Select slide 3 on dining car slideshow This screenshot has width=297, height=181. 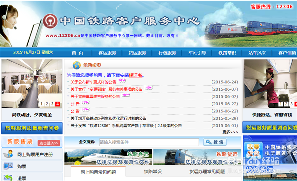52,104
